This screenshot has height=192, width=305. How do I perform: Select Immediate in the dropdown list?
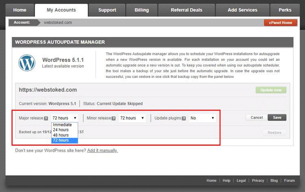[65, 125]
